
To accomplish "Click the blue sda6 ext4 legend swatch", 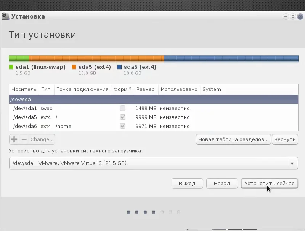I will (x=119, y=67).
